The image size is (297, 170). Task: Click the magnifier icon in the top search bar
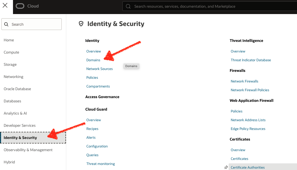[128, 6]
